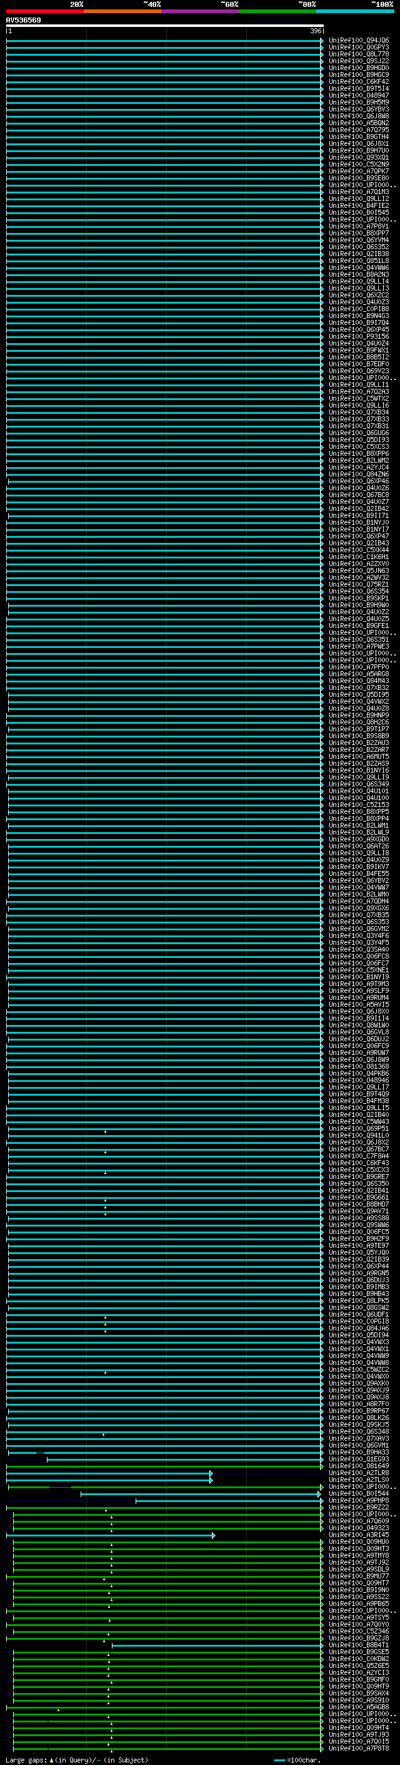Select hit UniRef100_Q9LLI2
Image resolution: width=400 pixels, height=1765 pixels.
click(359, 198)
